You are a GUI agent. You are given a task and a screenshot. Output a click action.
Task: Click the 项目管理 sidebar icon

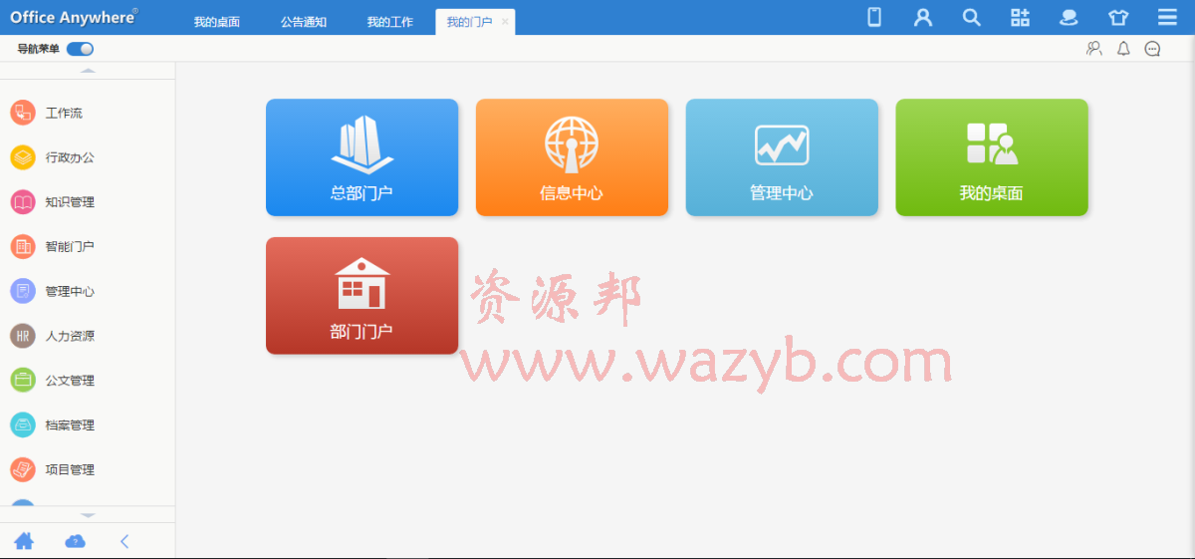(x=23, y=469)
